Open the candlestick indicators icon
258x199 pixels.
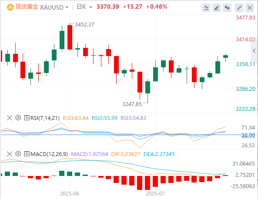(x=227, y=8)
